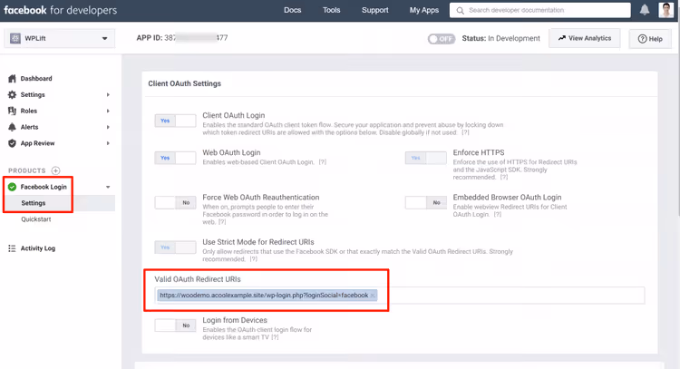Click the Dashboard house icon
This screenshot has height=369, width=680.
12,79
